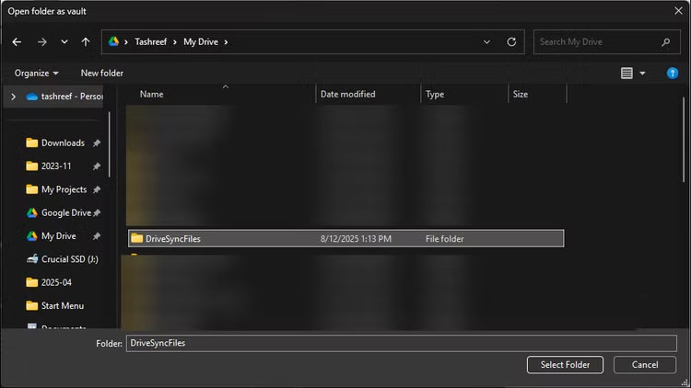Open Crucial SSD (J:) in sidebar
The width and height of the screenshot is (691, 388).
click(x=67, y=259)
